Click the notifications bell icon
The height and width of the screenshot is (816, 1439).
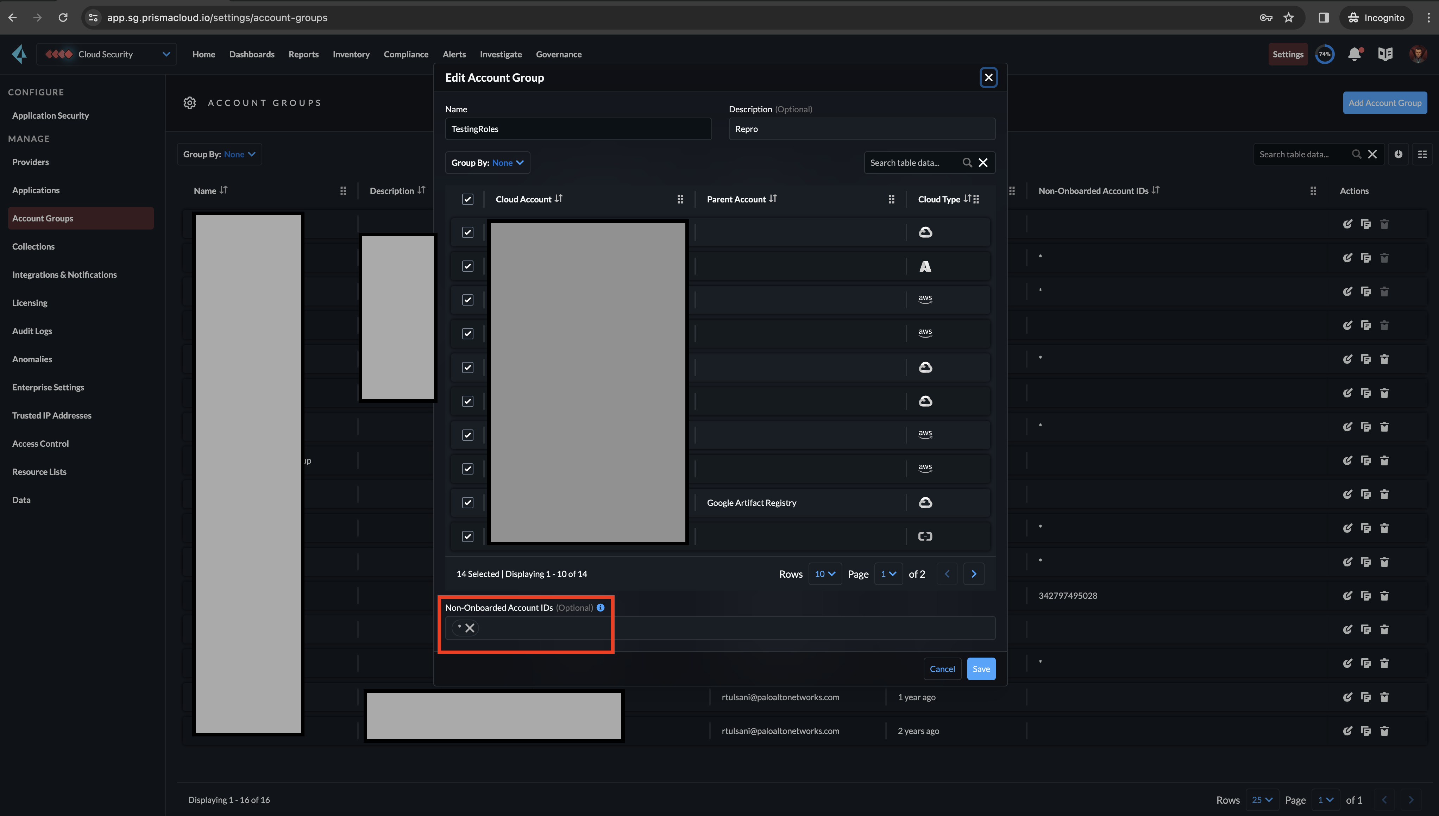coord(1355,54)
